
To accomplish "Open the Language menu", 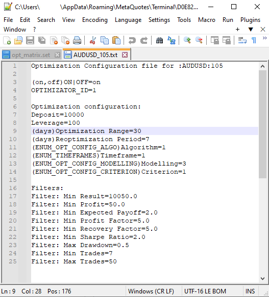I will click(x=128, y=20).
